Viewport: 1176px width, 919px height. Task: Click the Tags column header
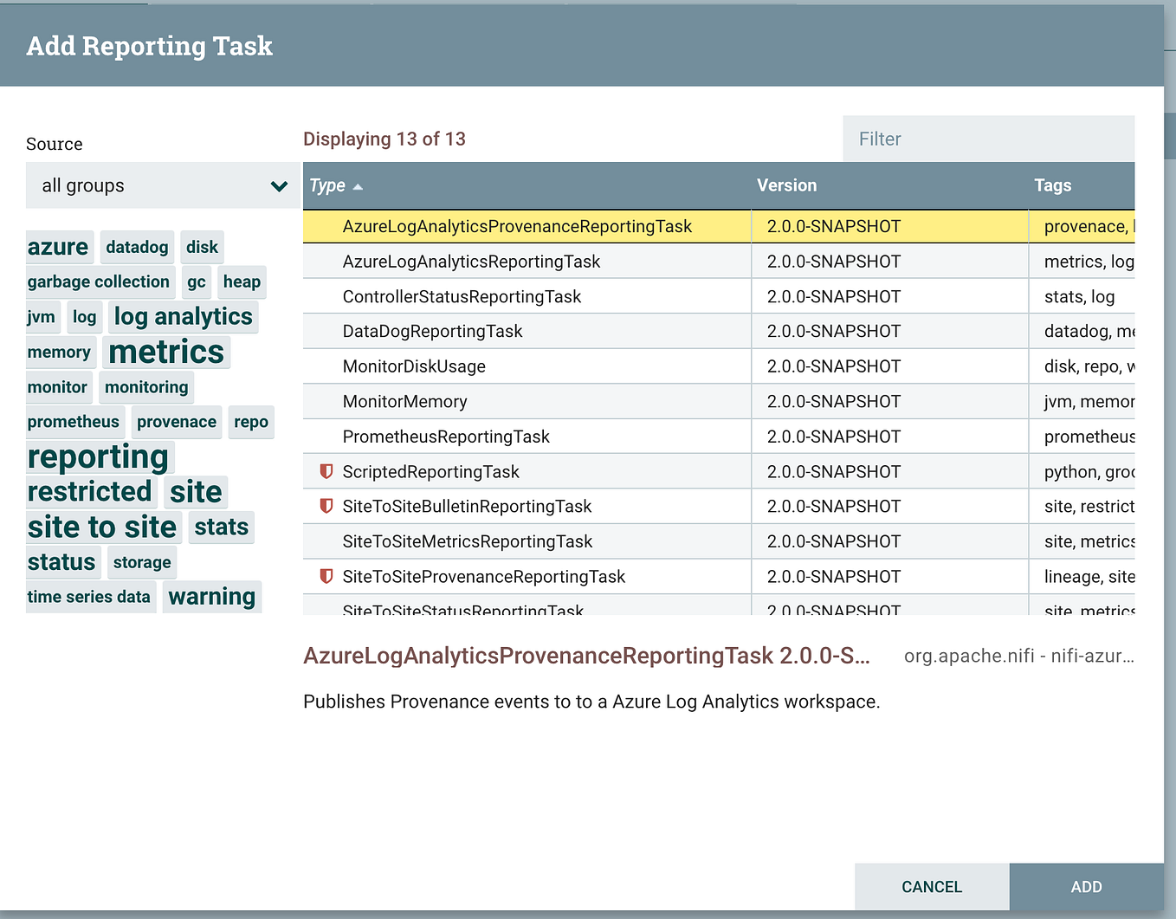[x=1053, y=185]
